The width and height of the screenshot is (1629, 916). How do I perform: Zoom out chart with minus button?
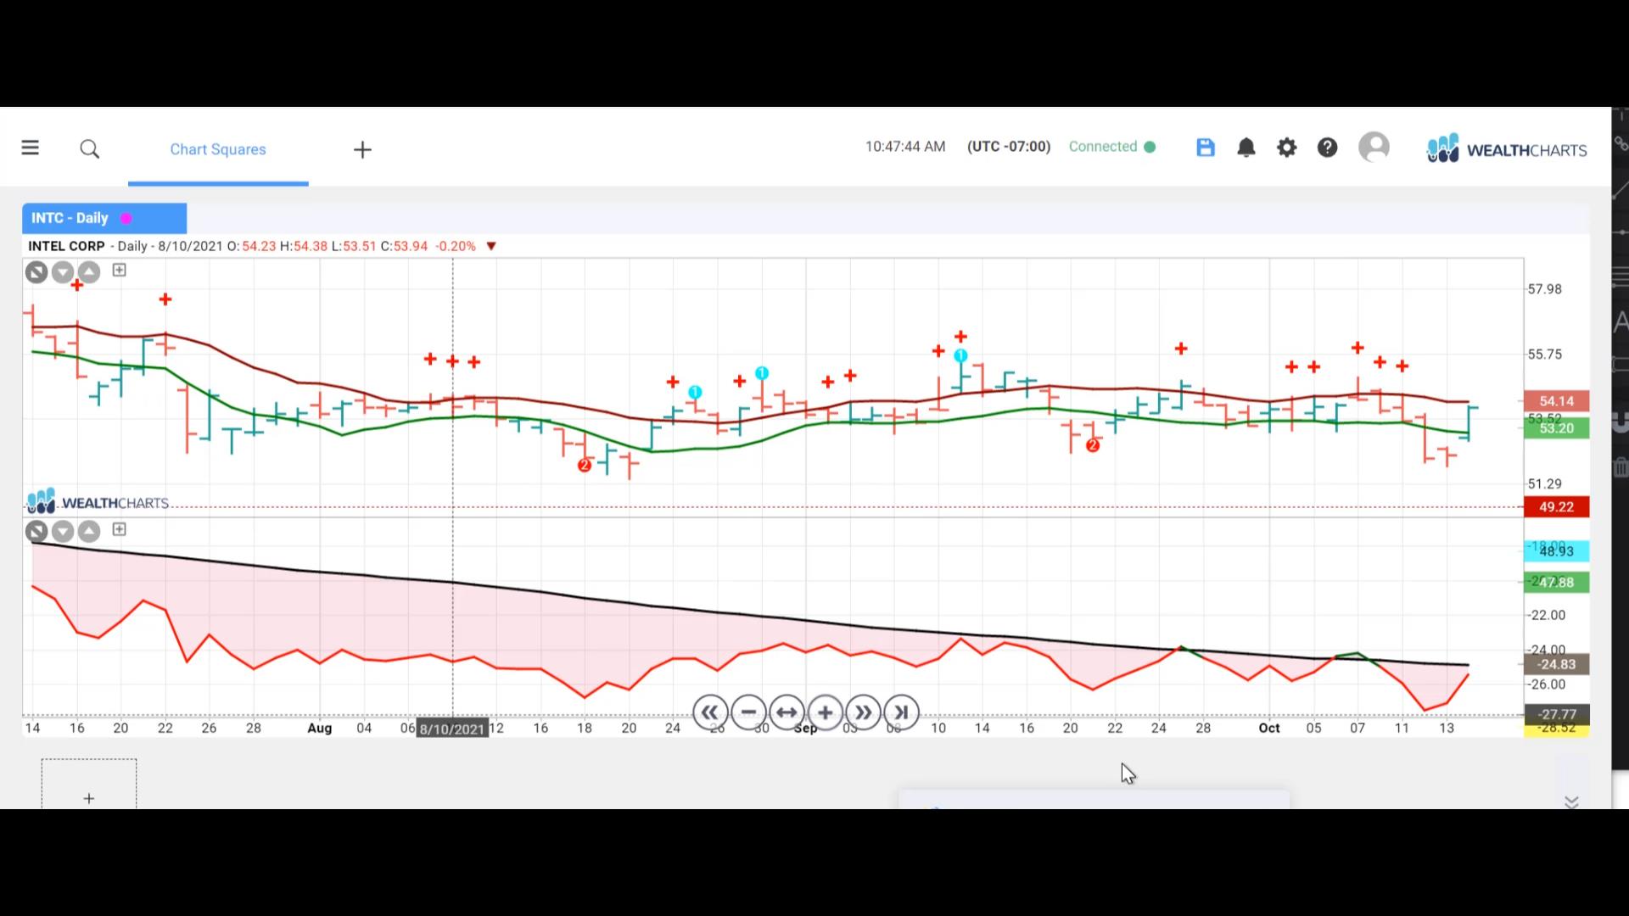(748, 712)
